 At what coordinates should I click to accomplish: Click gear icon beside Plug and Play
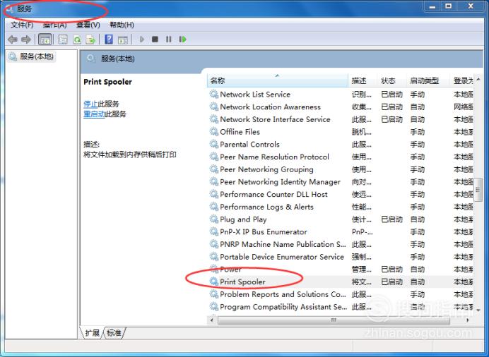(214, 219)
